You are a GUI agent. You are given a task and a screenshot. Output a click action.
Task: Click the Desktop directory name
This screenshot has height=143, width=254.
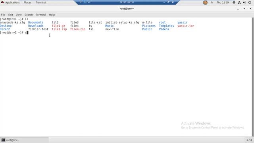coord(6,26)
